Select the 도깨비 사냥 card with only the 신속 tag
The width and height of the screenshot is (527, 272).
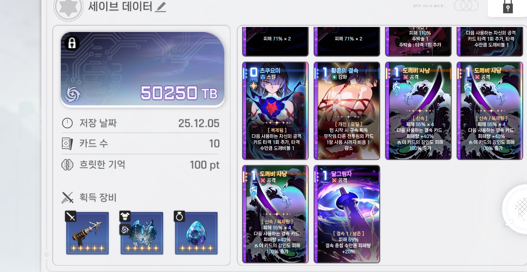(x=418, y=111)
